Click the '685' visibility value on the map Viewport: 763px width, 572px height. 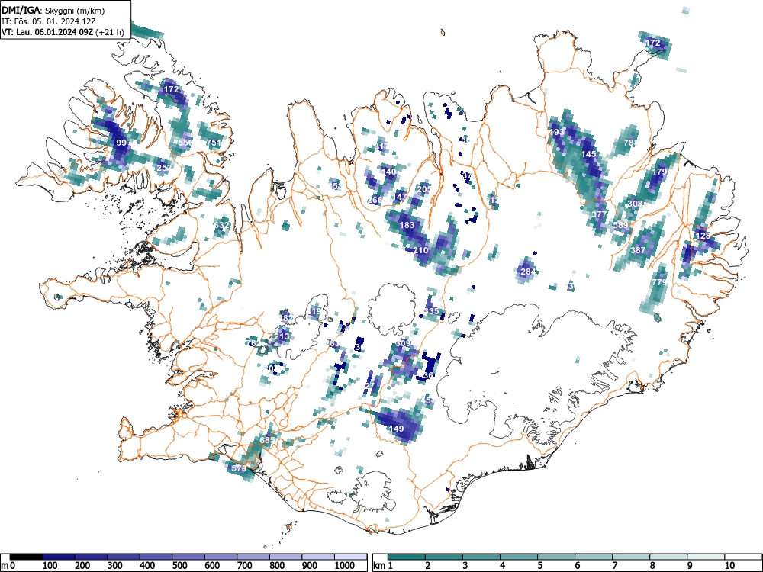point(268,440)
